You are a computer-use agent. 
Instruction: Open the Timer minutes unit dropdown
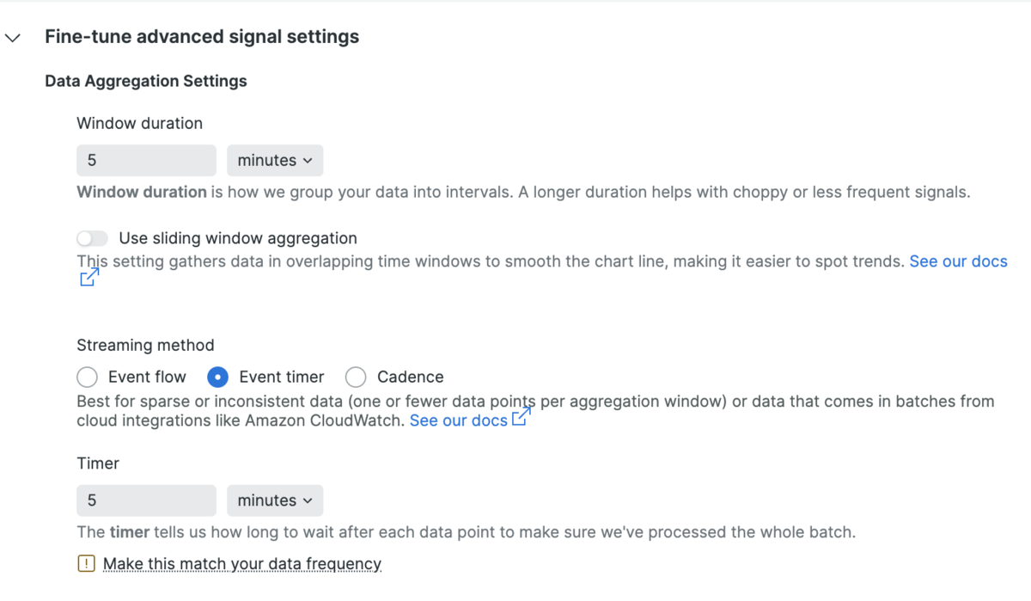pyautogui.click(x=275, y=501)
